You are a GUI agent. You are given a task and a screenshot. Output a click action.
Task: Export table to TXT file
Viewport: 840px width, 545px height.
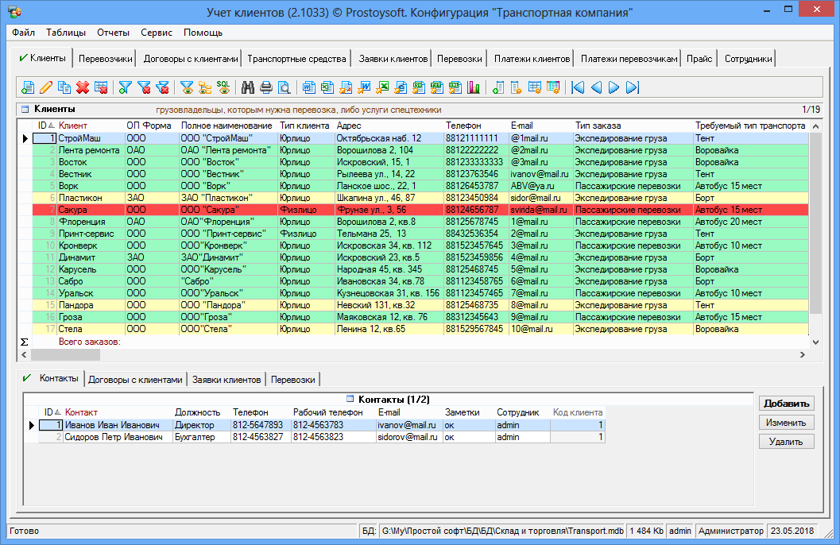(x=436, y=87)
